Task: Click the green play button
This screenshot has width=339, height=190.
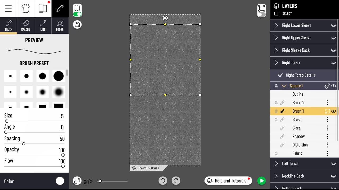Action: coord(261,181)
